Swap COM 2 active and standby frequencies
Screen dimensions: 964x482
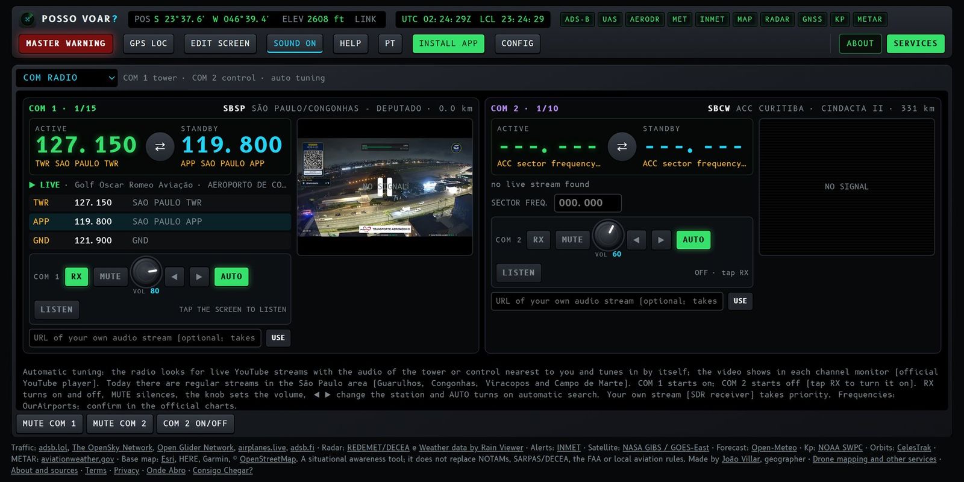[x=622, y=146]
